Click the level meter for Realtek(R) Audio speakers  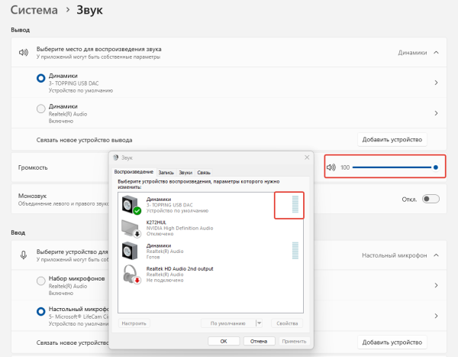click(x=295, y=251)
